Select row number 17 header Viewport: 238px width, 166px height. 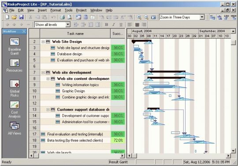[x=34, y=134]
